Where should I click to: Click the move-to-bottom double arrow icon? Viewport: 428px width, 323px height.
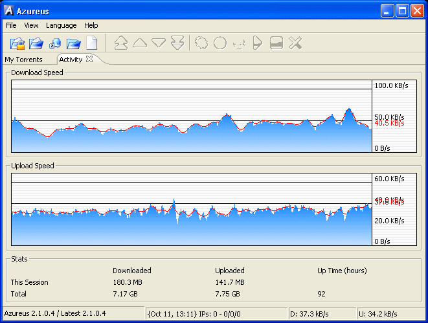tap(177, 43)
